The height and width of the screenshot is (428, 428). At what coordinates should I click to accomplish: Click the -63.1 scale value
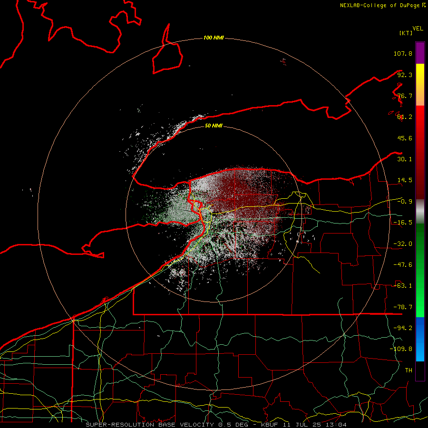[x=403, y=286]
